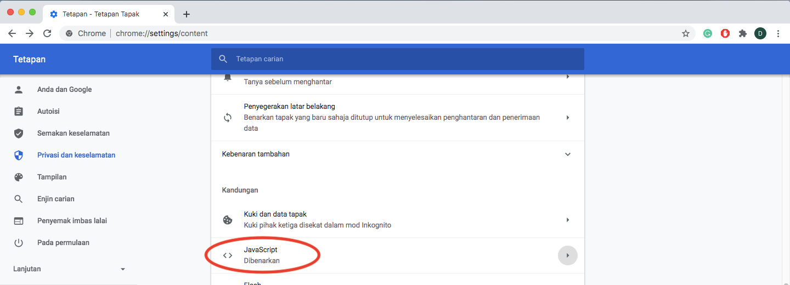Open Enjin carian settings
The height and width of the screenshot is (285, 790).
pyautogui.click(x=55, y=199)
